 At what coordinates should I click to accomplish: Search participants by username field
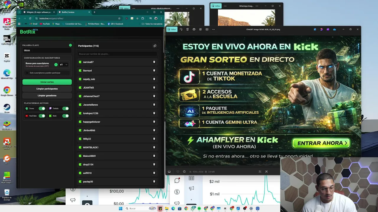tap(117, 54)
